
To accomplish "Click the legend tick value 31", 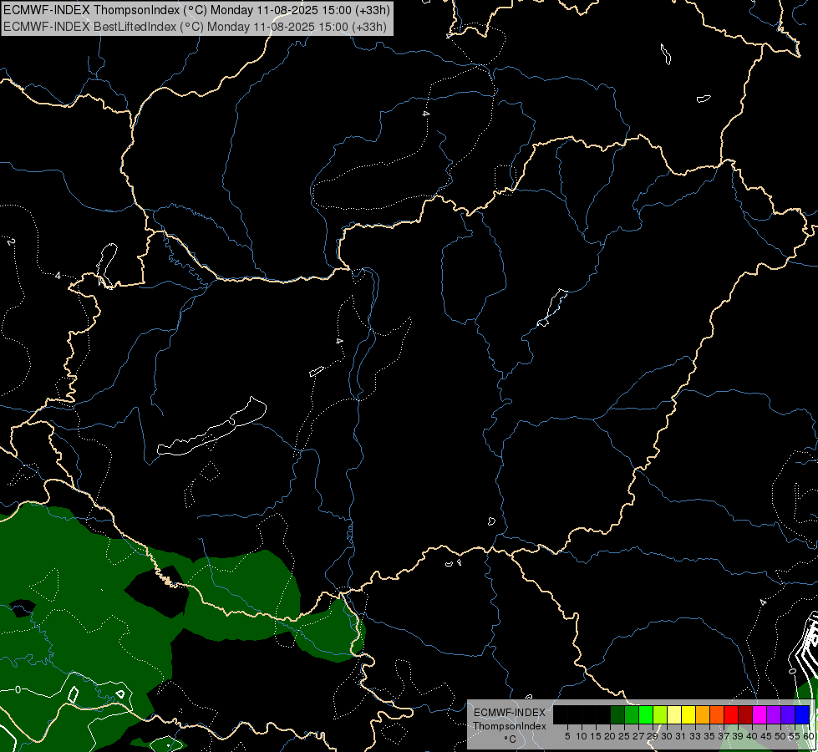I will 681,736.
